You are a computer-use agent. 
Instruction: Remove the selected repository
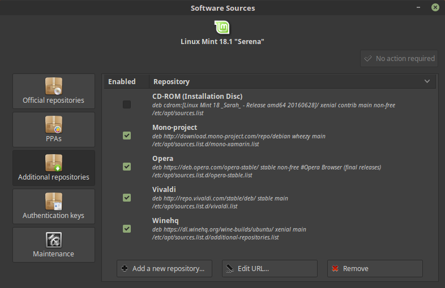pyautogui.click(x=375, y=268)
